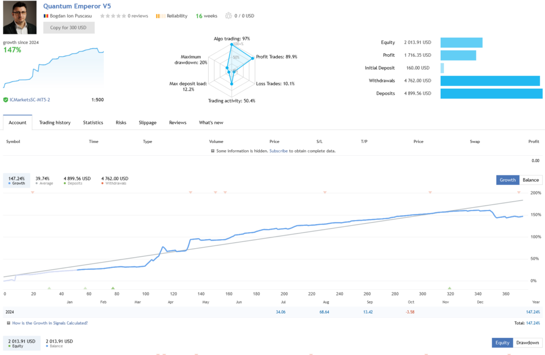Image resolution: width=545 pixels, height=355 pixels.
Task: Click the Romanian flag icon beside author name
Action: click(46, 16)
